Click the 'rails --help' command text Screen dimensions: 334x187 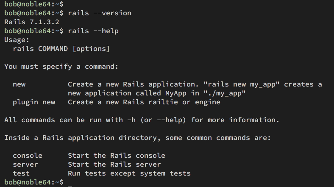[93, 31]
